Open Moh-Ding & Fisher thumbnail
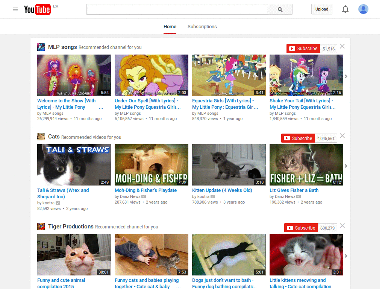The width and height of the screenshot is (385, 289). (152, 165)
